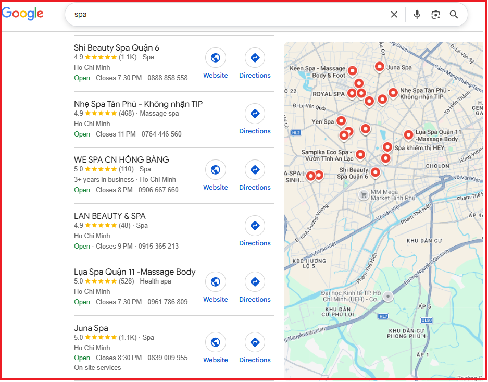Select the LAN BEAUTY & SPA listing title

click(110, 216)
